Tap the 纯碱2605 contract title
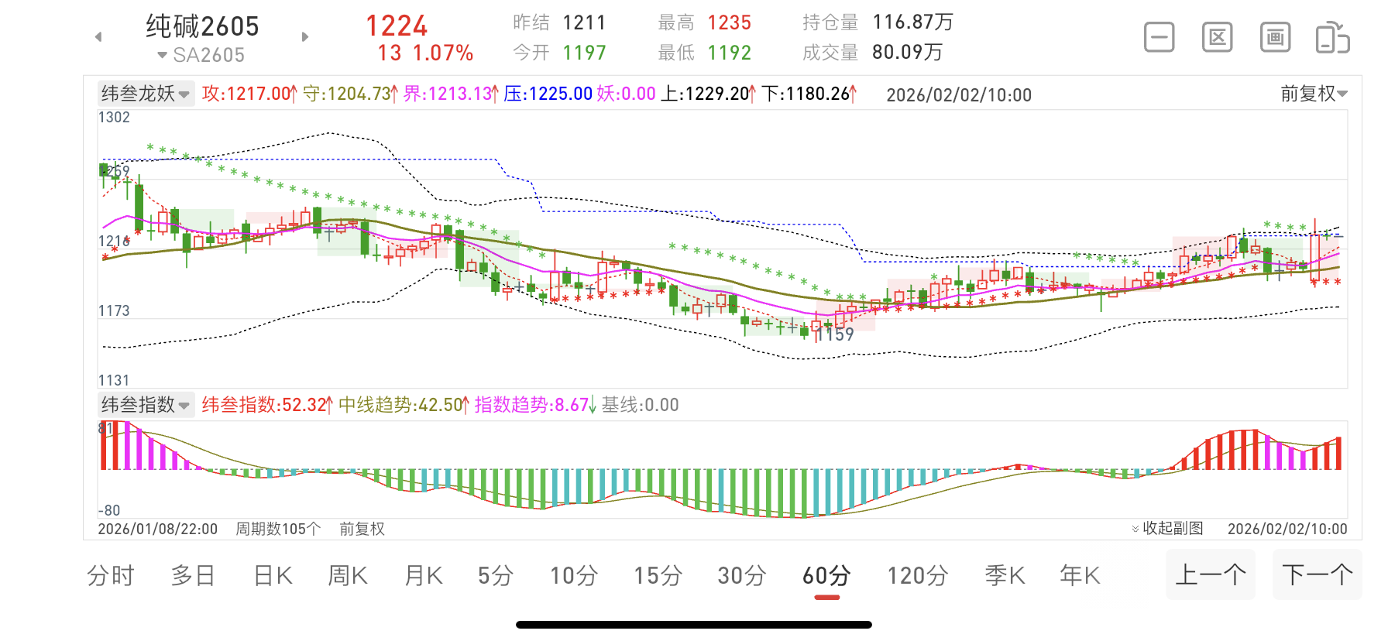This screenshot has height=641, width=1388. 202,26
